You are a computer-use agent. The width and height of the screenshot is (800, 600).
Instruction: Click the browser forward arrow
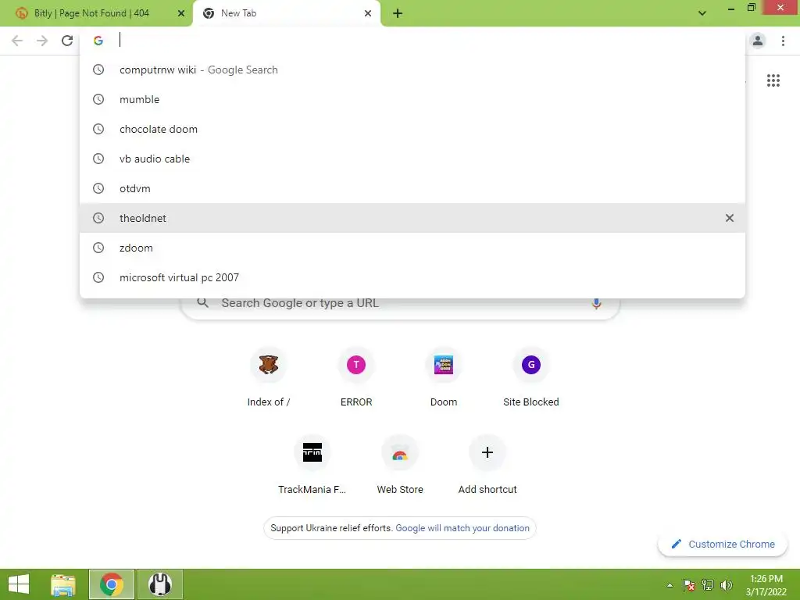42,41
